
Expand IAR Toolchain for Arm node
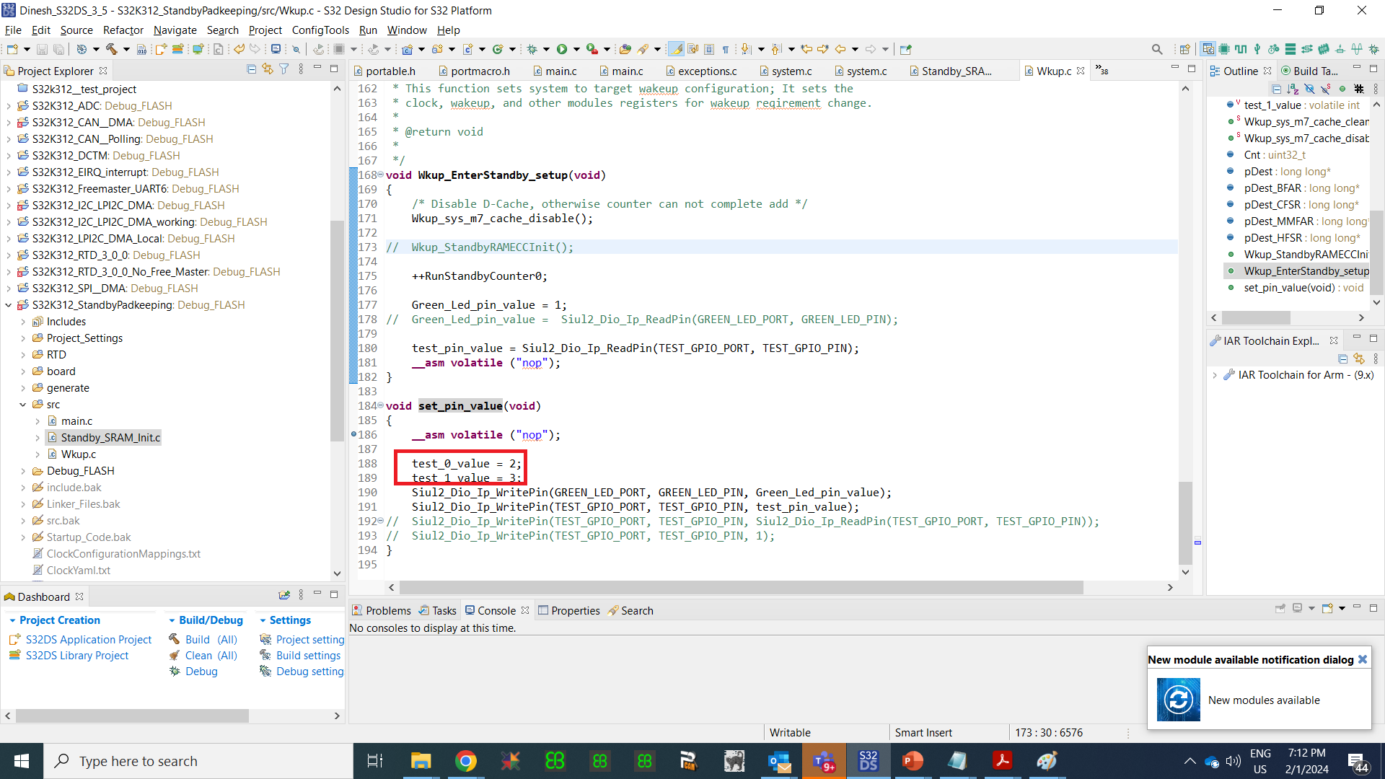pyautogui.click(x=1215, y=375)
